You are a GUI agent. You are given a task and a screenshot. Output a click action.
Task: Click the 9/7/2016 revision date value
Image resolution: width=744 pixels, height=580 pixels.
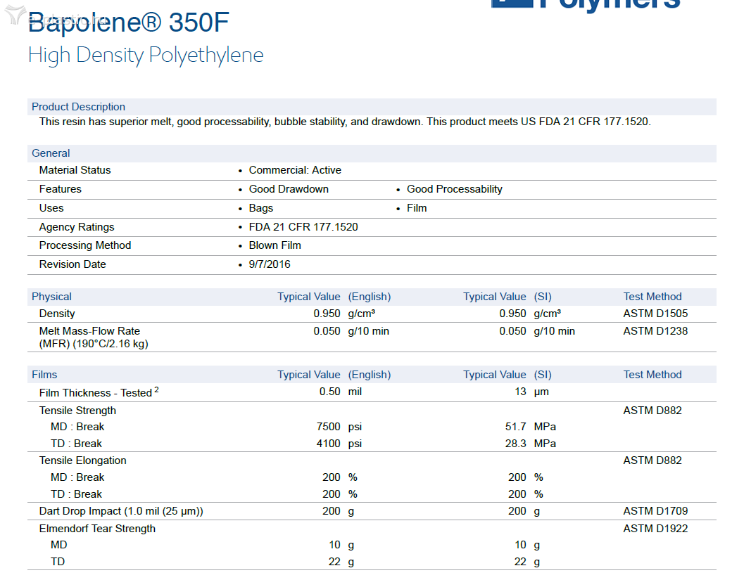[269, 264]
